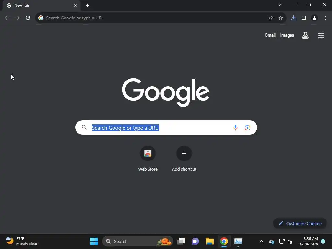This screenshot has height=249, width=332.
Task: Open the weather widget on taskbar
Action: coord(22,241)
